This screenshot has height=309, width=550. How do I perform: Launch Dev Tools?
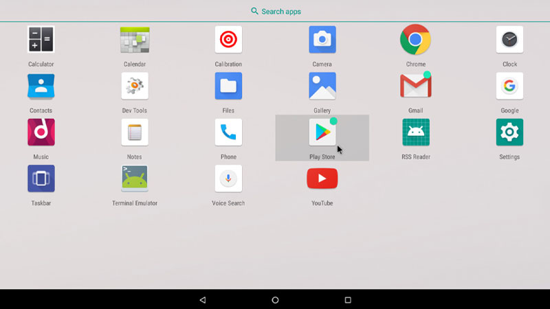tap(135, 86)
